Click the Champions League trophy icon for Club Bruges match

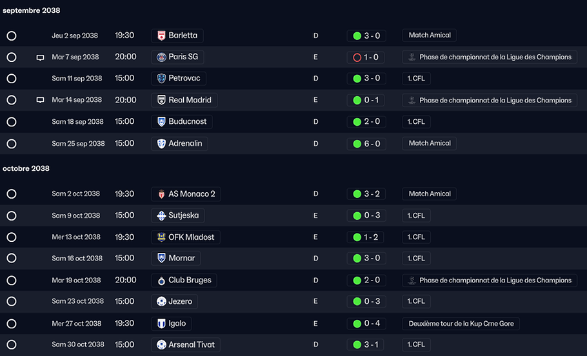point(412,281)
